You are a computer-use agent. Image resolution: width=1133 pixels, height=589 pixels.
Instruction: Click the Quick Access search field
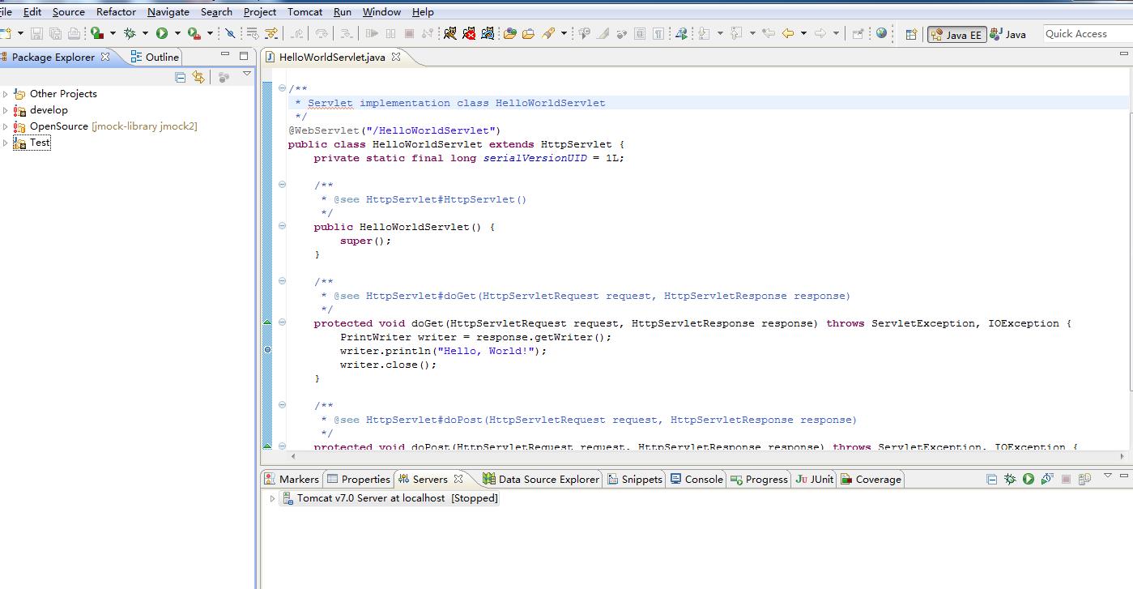1087,33
